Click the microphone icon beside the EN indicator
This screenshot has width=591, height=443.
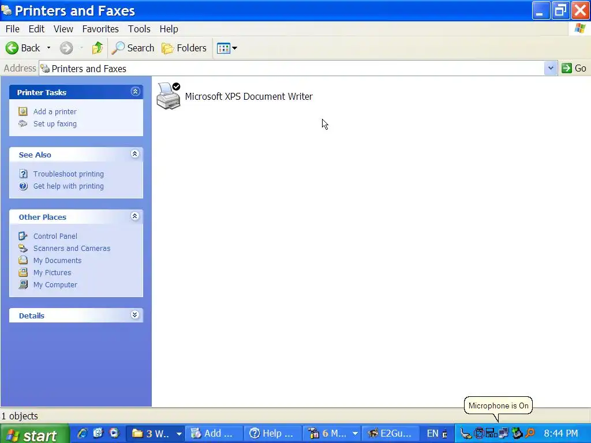pyautogui.click(x=445, y=434)
